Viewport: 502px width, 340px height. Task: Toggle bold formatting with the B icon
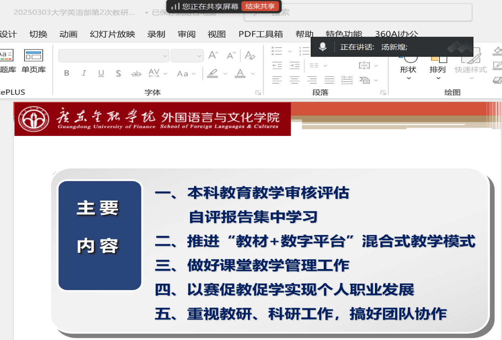[x=67, y=73]
